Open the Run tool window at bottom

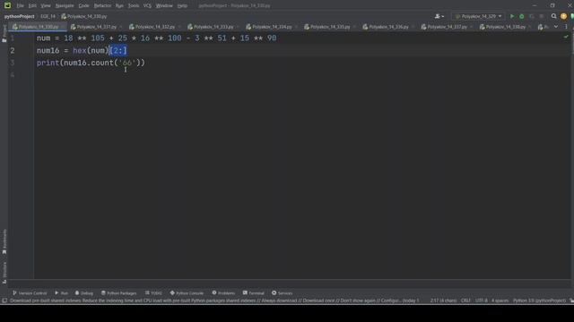62,292
